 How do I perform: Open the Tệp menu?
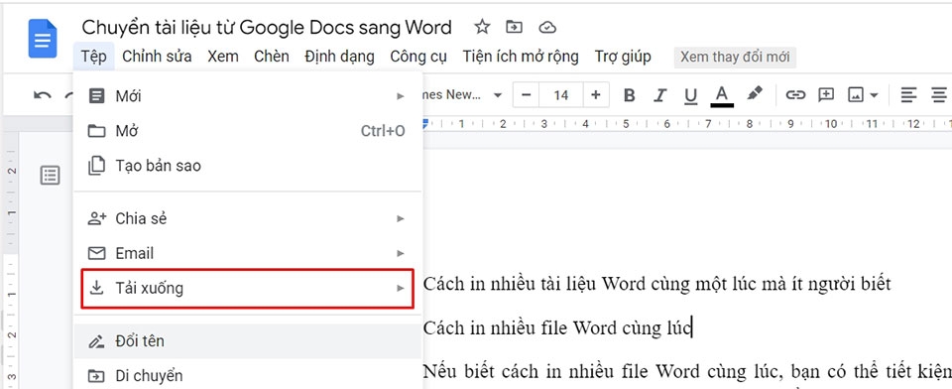(93, 57)
